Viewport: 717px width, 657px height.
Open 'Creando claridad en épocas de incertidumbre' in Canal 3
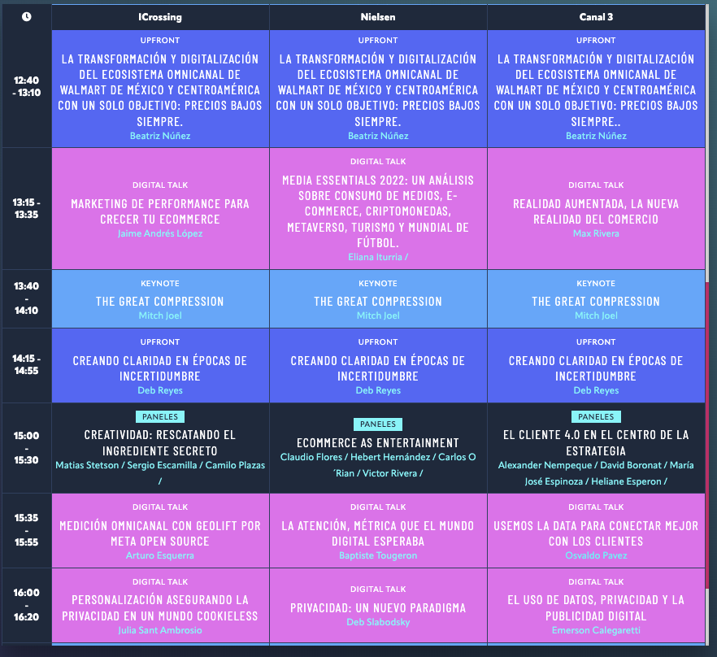pyautogui.click(x=596, y=368)
